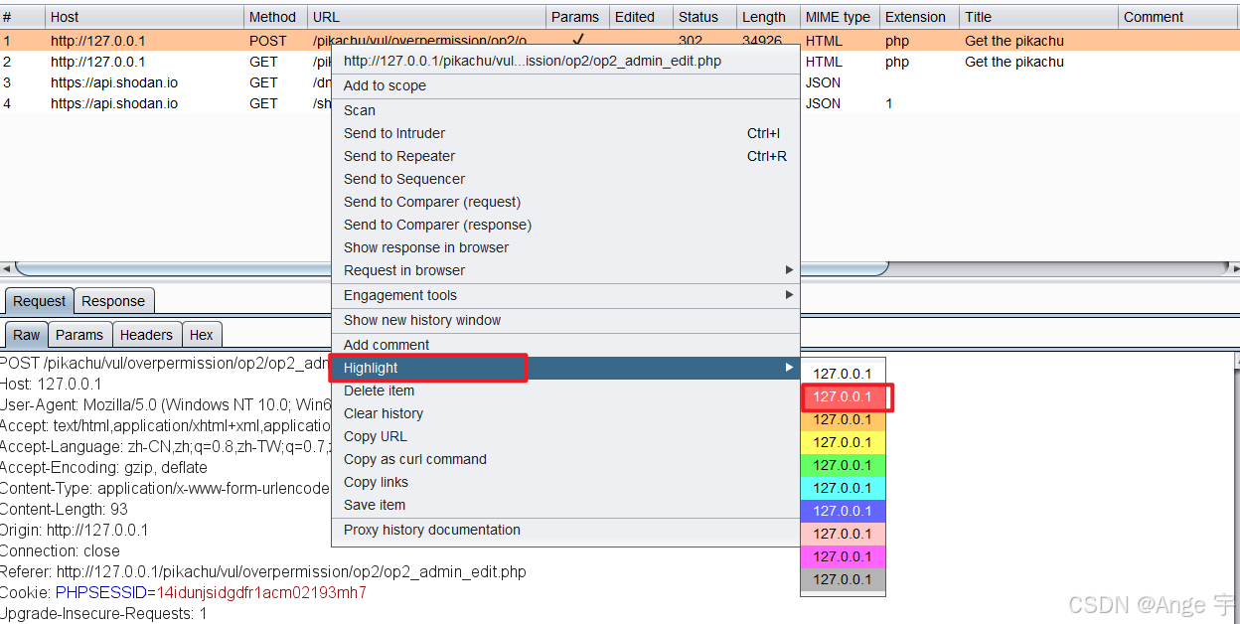
Task: Select Copy links menu entry
Action: pos(565,482)
